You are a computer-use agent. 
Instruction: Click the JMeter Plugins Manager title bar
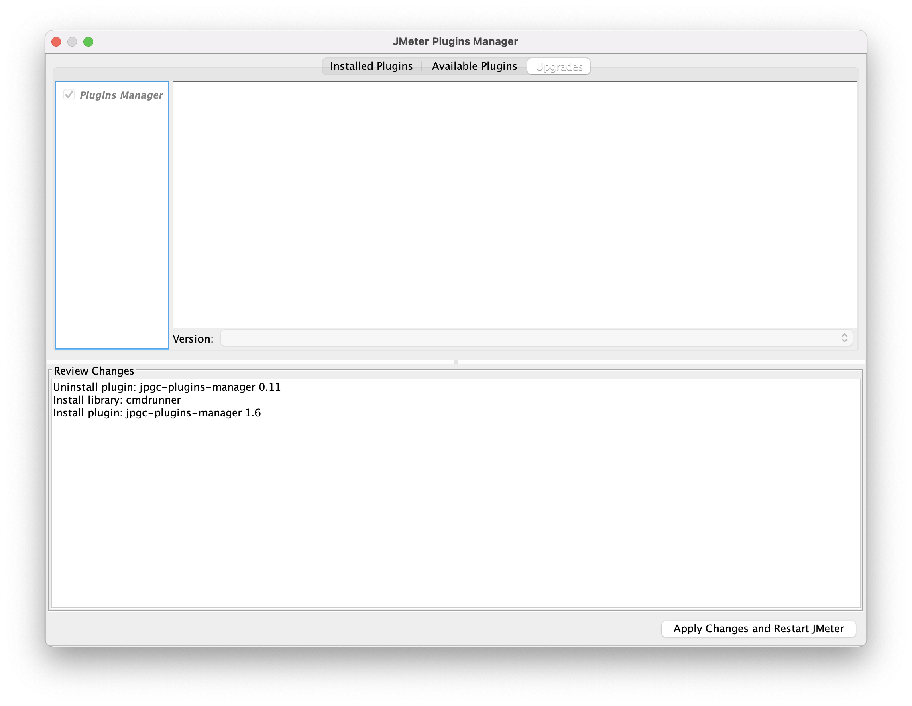[455, 41]
